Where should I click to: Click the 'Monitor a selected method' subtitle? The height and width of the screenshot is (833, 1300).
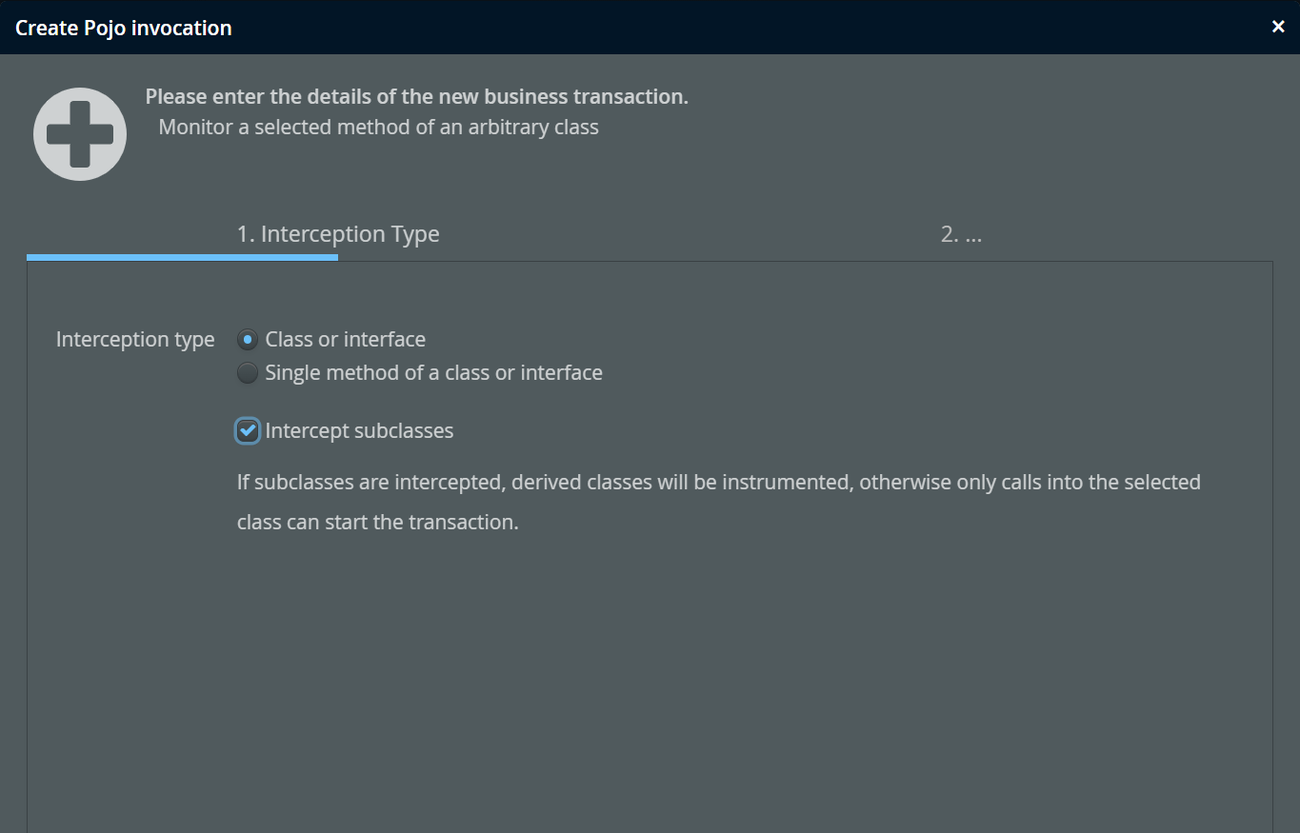pyautogui.click(x=378, y=128)
